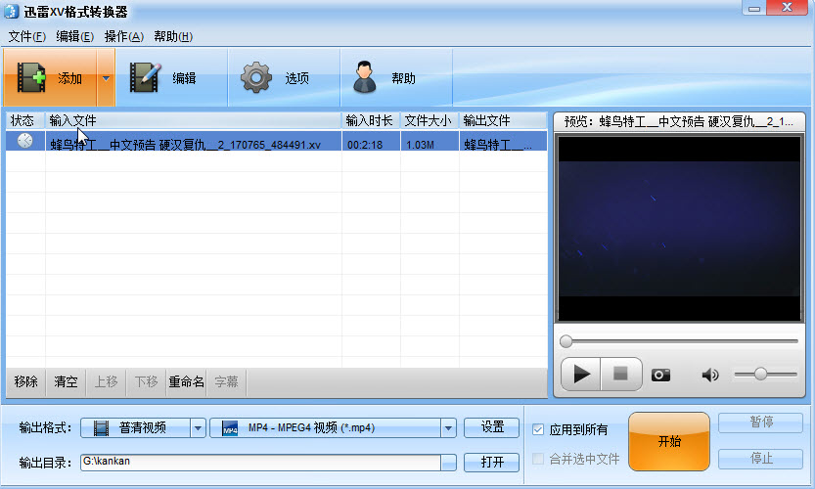The image size is (815, 489).
Task: Open 选项 options with gear icon
Action: coord(285,78)
